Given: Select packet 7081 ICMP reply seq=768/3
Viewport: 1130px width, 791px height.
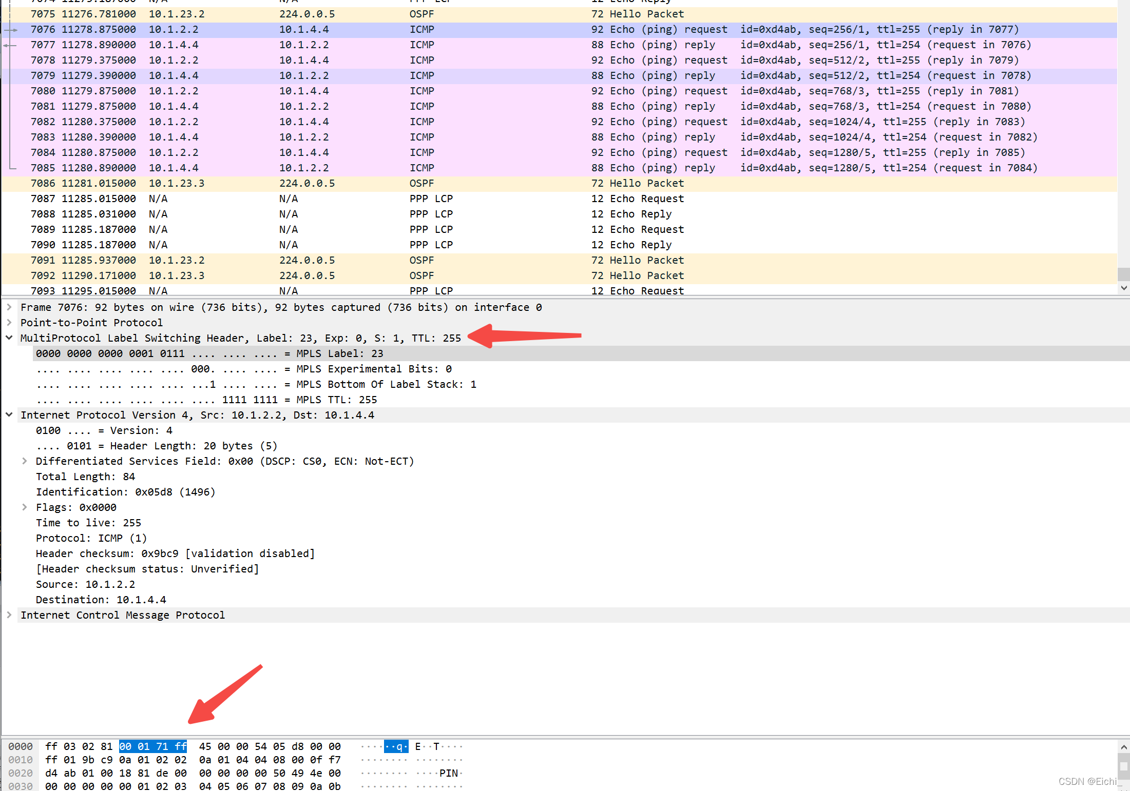Looking at the screenshot, I should click(x=559, y=107).
